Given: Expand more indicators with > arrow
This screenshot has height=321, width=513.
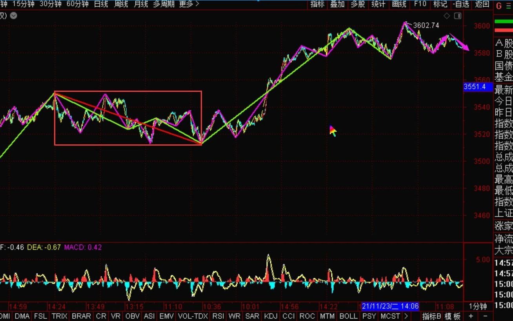Looking at the screenshot, I should pyautogui.click(x=406, y=316).
